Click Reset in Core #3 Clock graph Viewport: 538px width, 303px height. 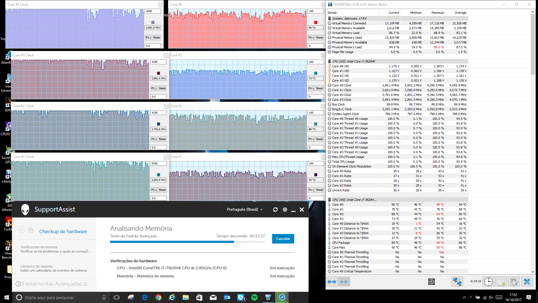tap(163, 88)
